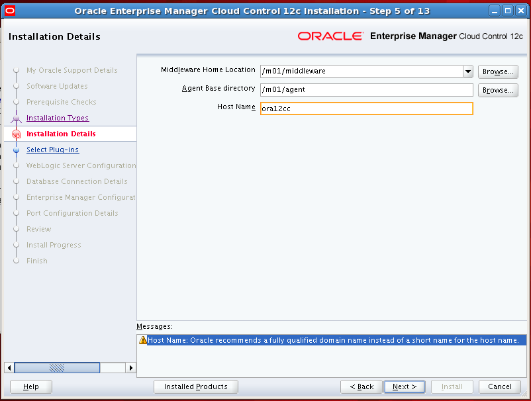The height and width of the screenshot is (401, 531).
Task: Click the warning icon in Messages box
Action: [x=143, y=340]
